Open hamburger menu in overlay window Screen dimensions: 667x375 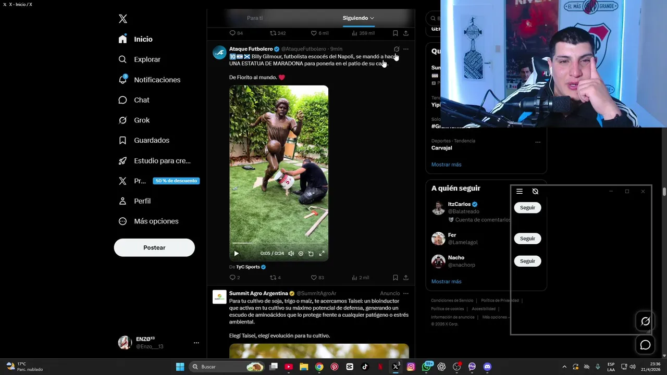click(520, 191)
